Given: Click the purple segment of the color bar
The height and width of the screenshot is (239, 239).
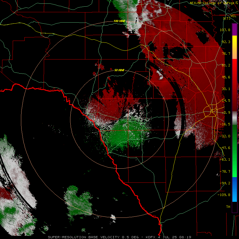Looking at the screenshot, I should pyautogui.click(x=234, y=30).
